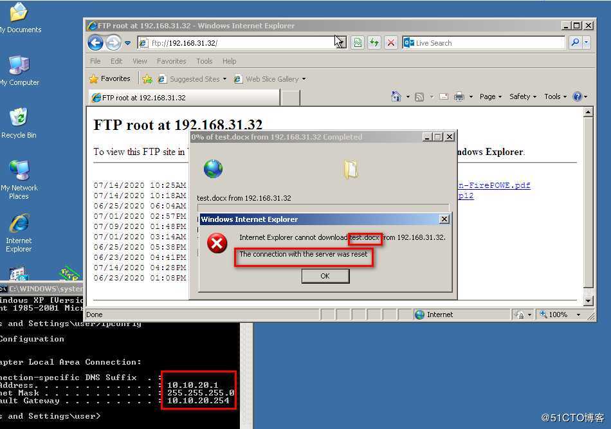
Task: Click 'test.docx from 192.168.31.32' label
Action: coord(244,198)
